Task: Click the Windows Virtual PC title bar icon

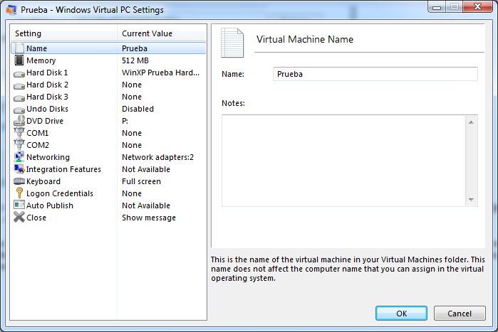Action: 11,10
